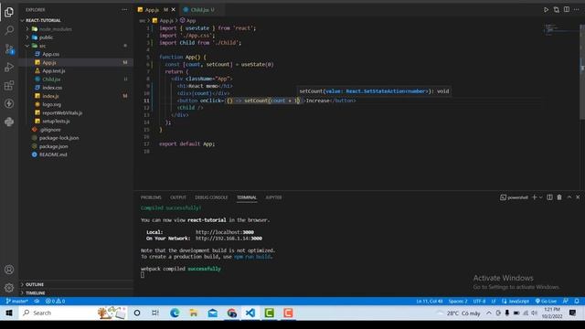Screen dimensions: 585x329
Task: Open the DEBUG CONSOLE panel tab
Action: click(x=211, y=197)
